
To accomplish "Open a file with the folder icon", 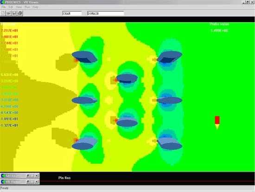I will tap(9, 13).
